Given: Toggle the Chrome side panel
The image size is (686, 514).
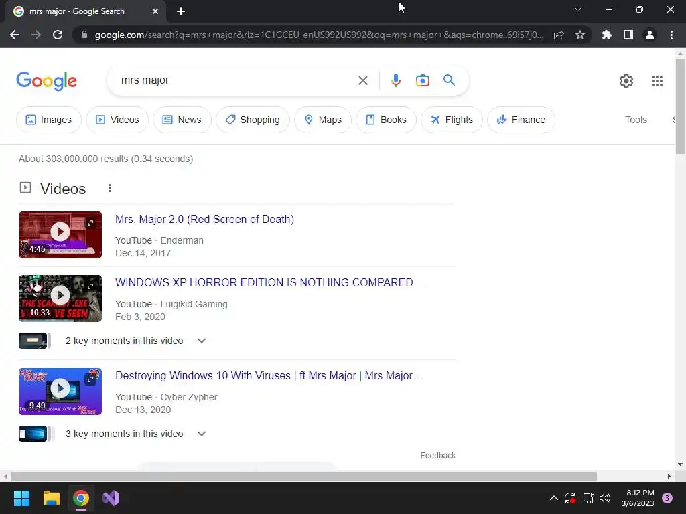Looking at the screenshot, I should [628, 35].
